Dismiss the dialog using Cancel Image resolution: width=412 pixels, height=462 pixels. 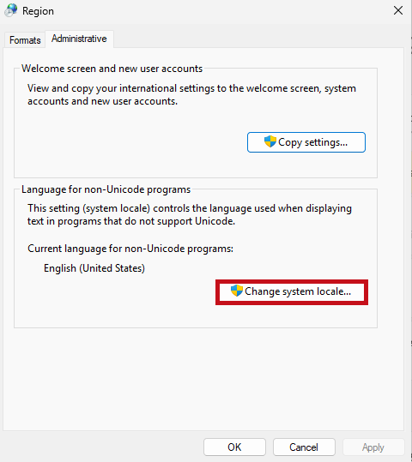click(x=304, y=447)
